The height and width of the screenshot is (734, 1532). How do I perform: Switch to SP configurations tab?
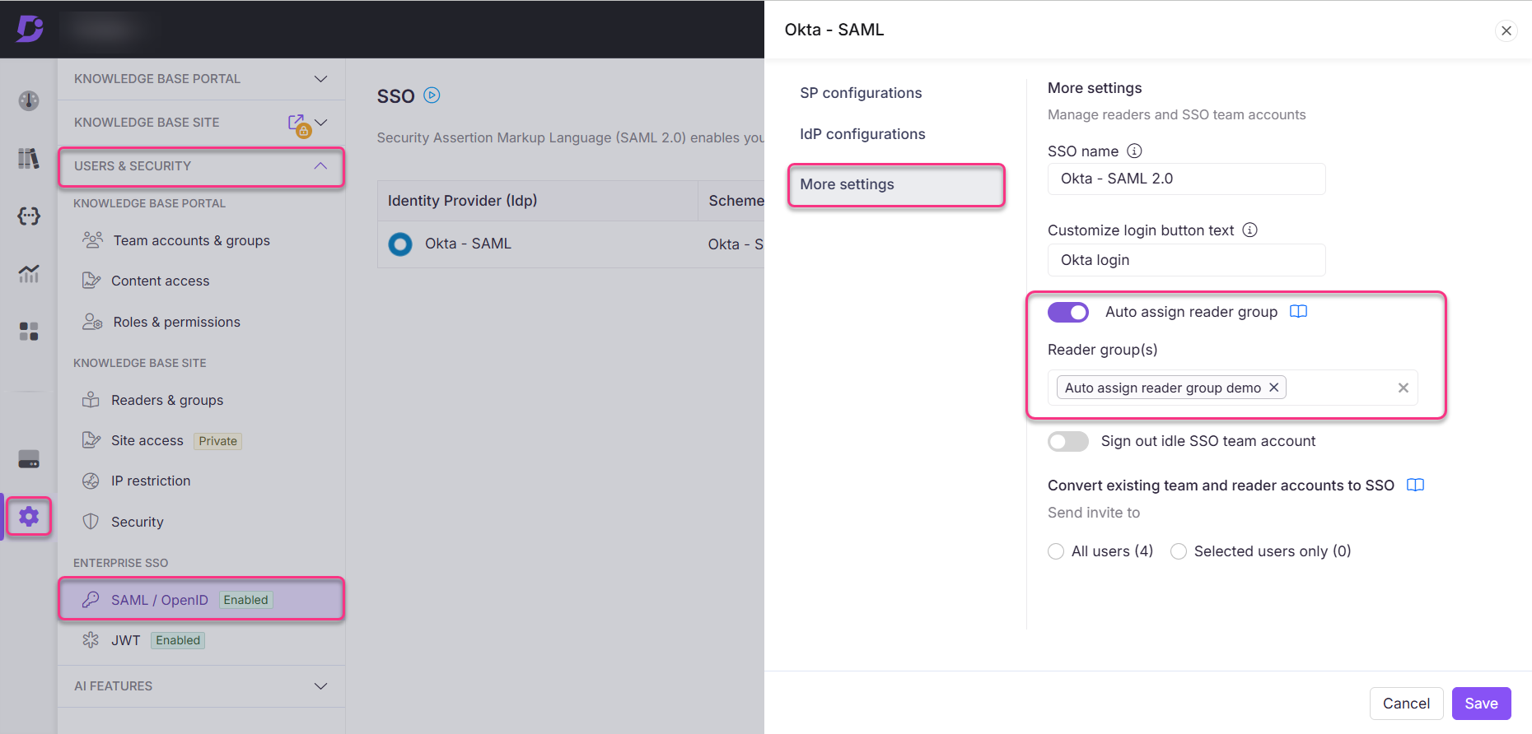coord(861,93)
